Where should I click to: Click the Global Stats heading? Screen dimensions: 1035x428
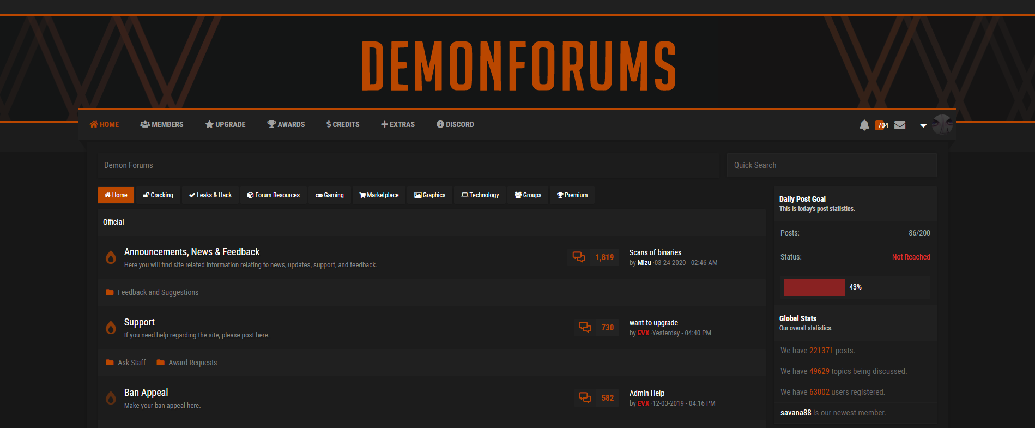tap(798, 318)
